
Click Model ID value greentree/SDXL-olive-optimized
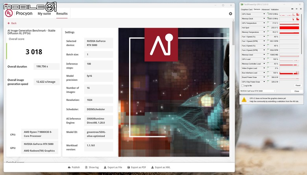click(x=98, y=134)
